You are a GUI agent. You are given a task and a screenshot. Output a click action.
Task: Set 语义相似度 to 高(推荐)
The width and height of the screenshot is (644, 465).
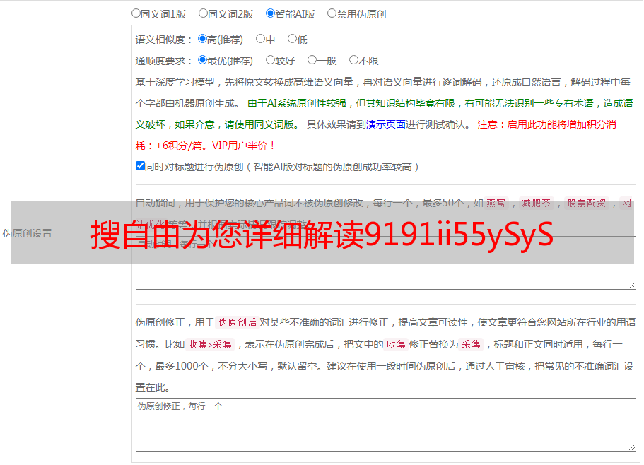[202, 39]
